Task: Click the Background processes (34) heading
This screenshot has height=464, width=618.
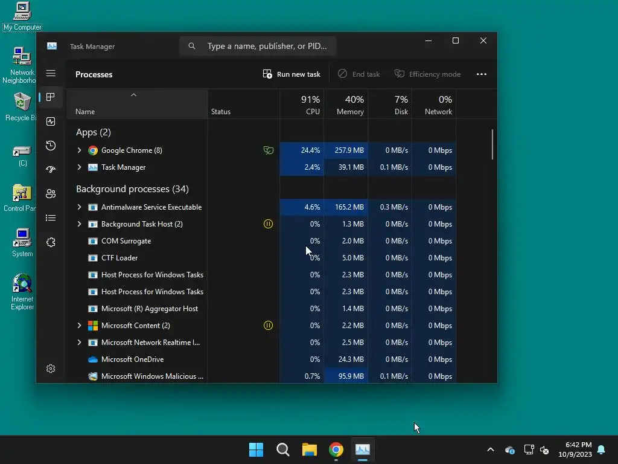Action: coord(132,189)
